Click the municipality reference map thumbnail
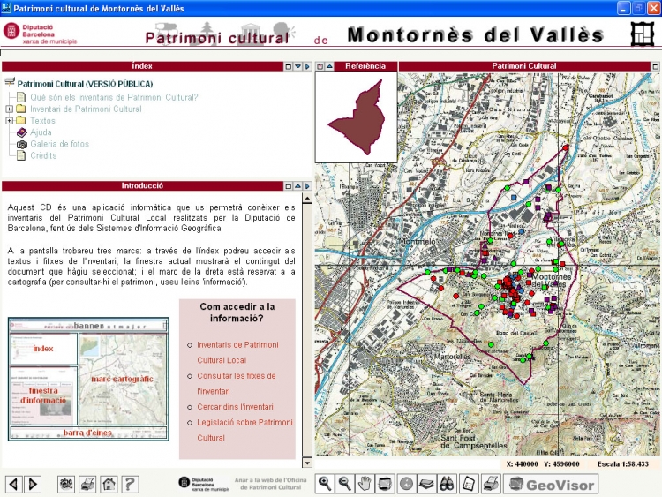The width and height of the screenshot is (662, 497). [x=356, y=117]
